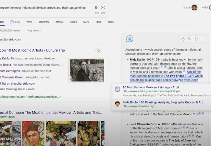This screenshot has height=146, width=211.
Task: Click next arrow in image carousel
Action: coord(105,143)
